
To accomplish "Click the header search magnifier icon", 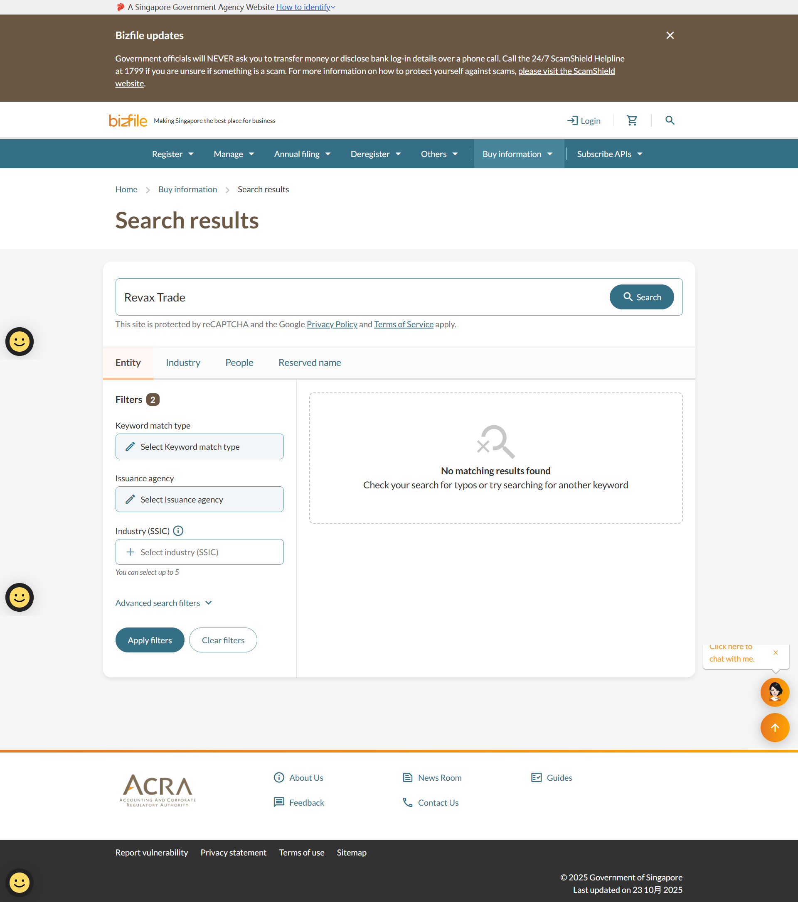I will (670, 120).
